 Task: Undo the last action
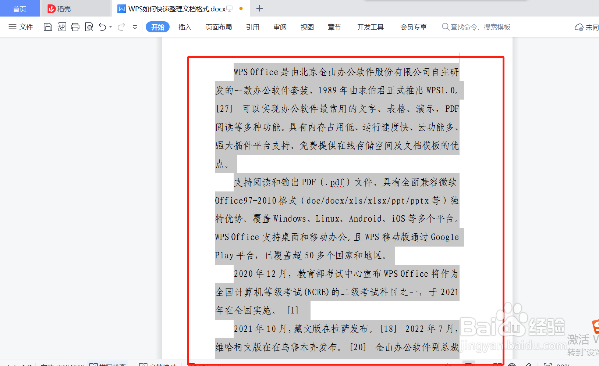point(102,27)
